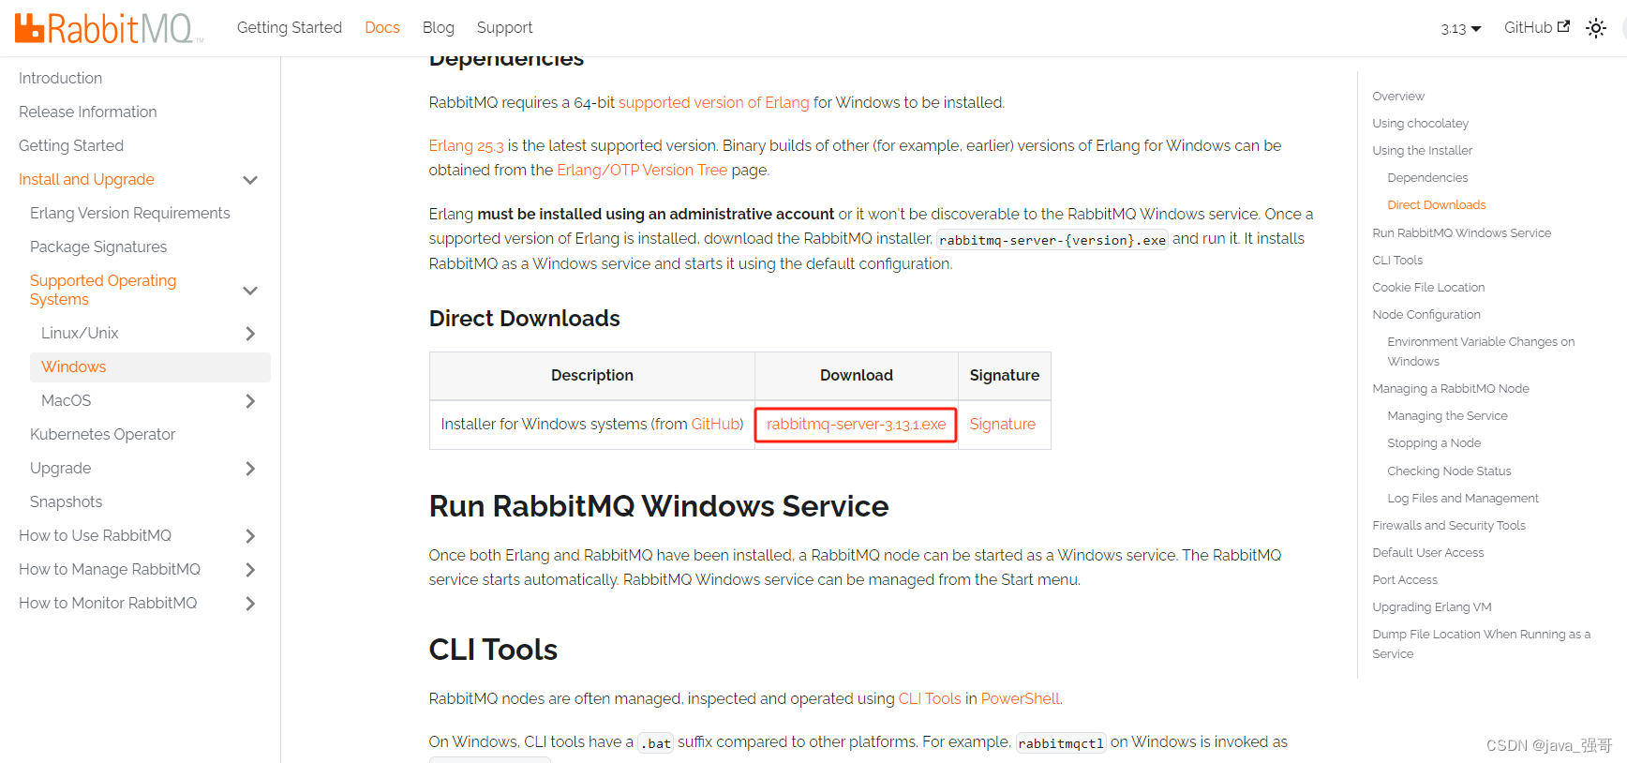1627x763 pixels.
Task: Open the PowerShell link
Action: click(1020, 698)
